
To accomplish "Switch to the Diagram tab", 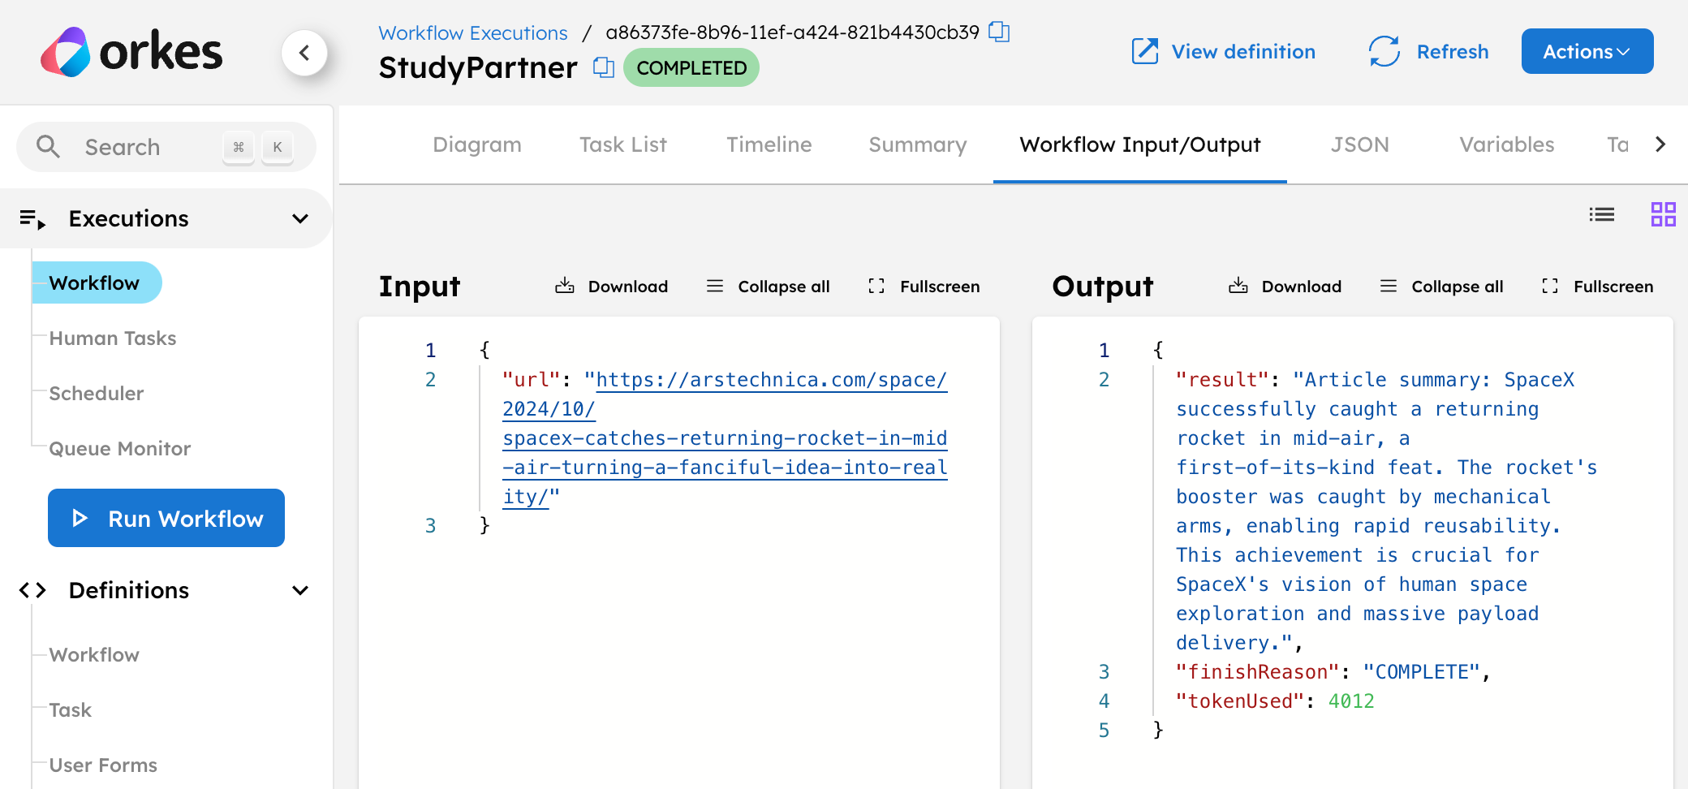I will pyautogui.click(x=477, y=144).
